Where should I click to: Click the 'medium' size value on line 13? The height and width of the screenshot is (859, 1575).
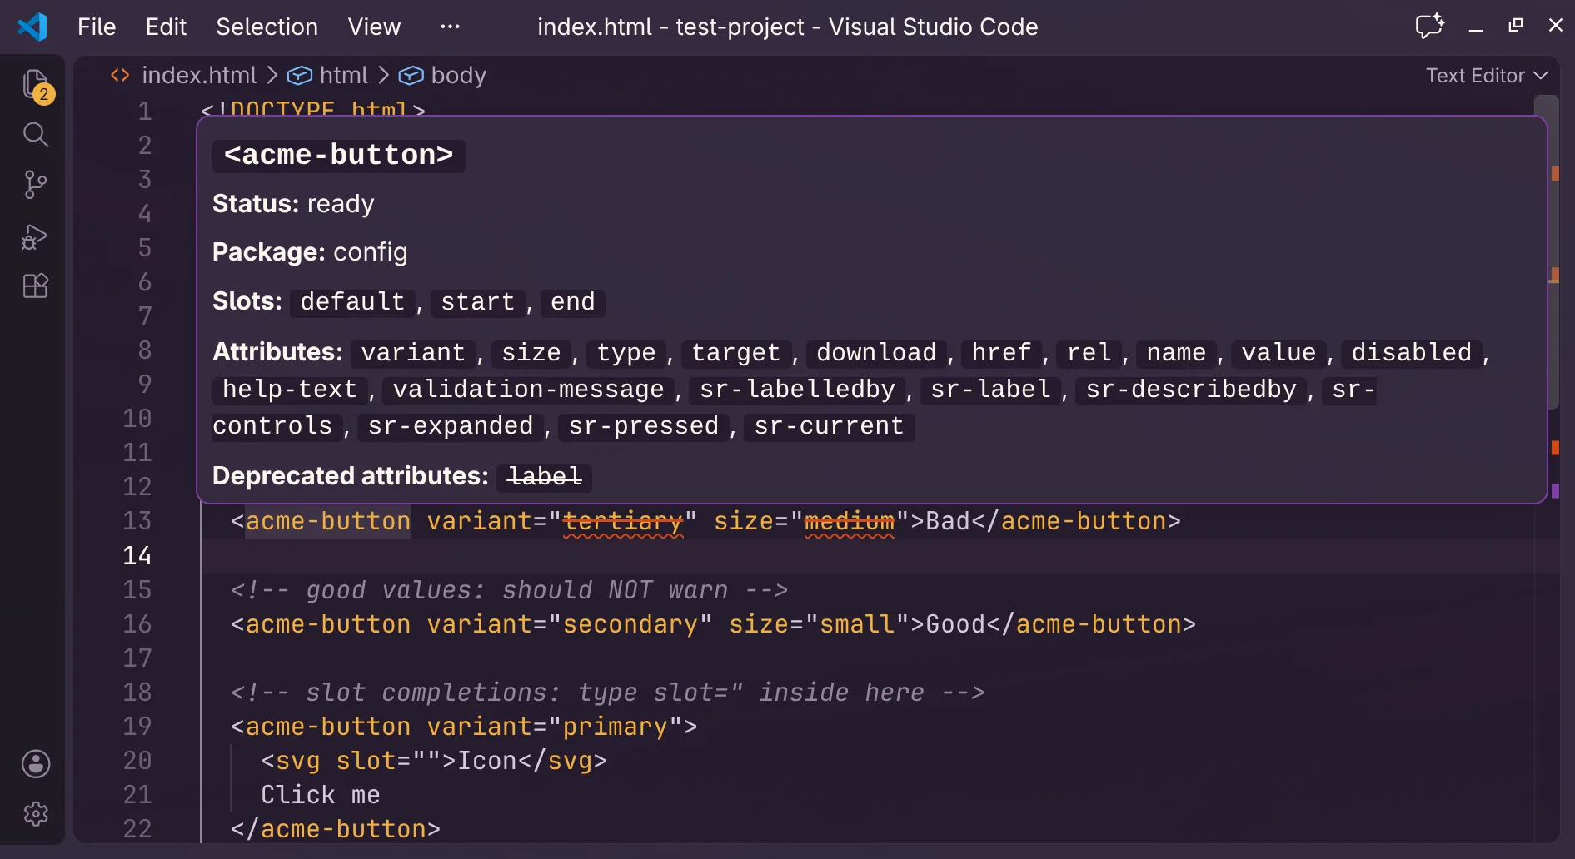[x=850, y=521]
